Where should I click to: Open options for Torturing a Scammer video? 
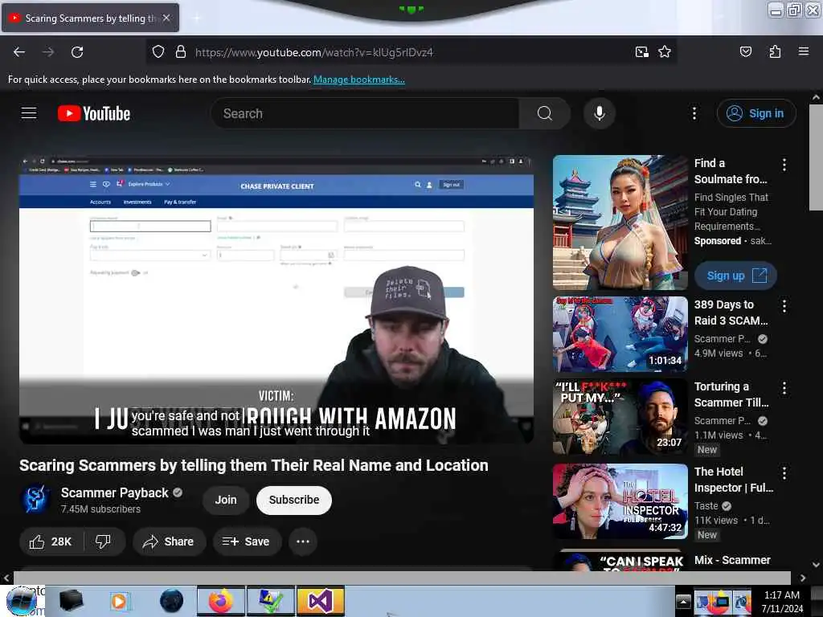pyautogui.click(x=784, y=388)
